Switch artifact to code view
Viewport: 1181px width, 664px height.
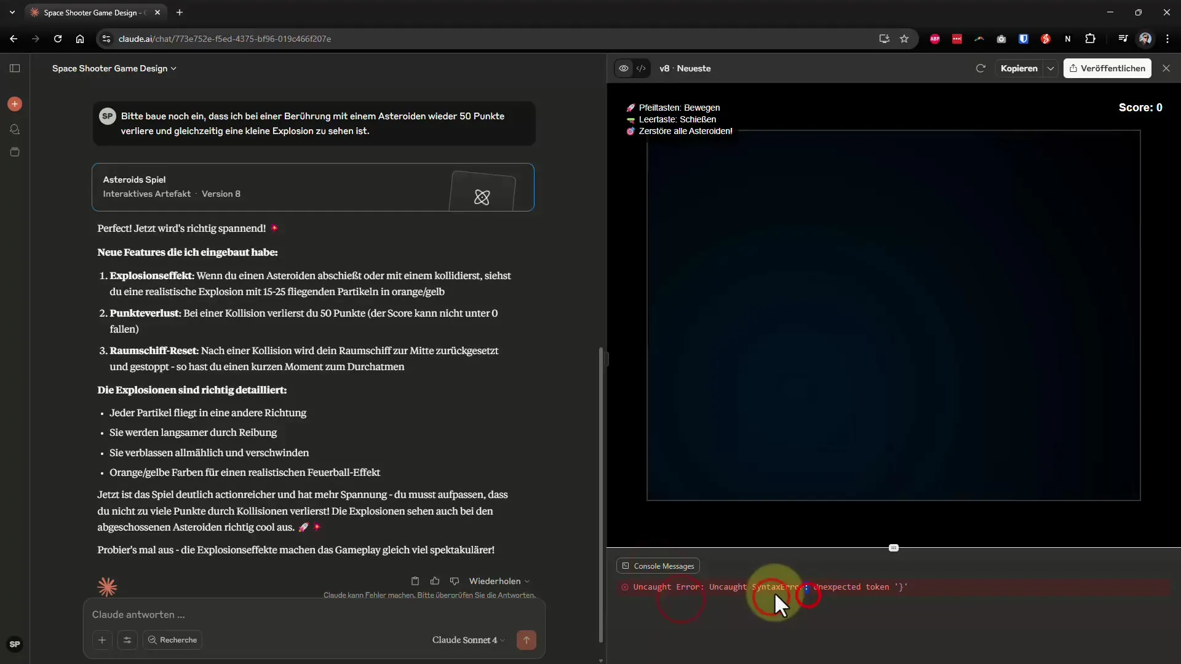[x=641, y=68]
